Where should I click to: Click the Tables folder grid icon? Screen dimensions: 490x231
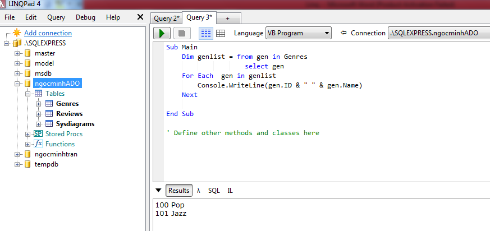38,93
